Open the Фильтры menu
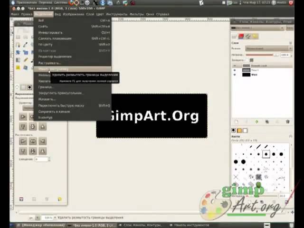This screenshot has width=304, height=228. pos(137,14)
